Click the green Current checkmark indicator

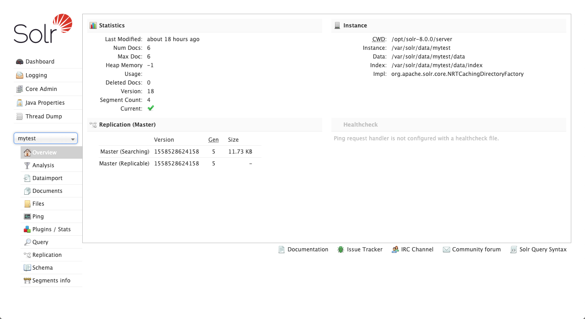click(x=150, y=108)
